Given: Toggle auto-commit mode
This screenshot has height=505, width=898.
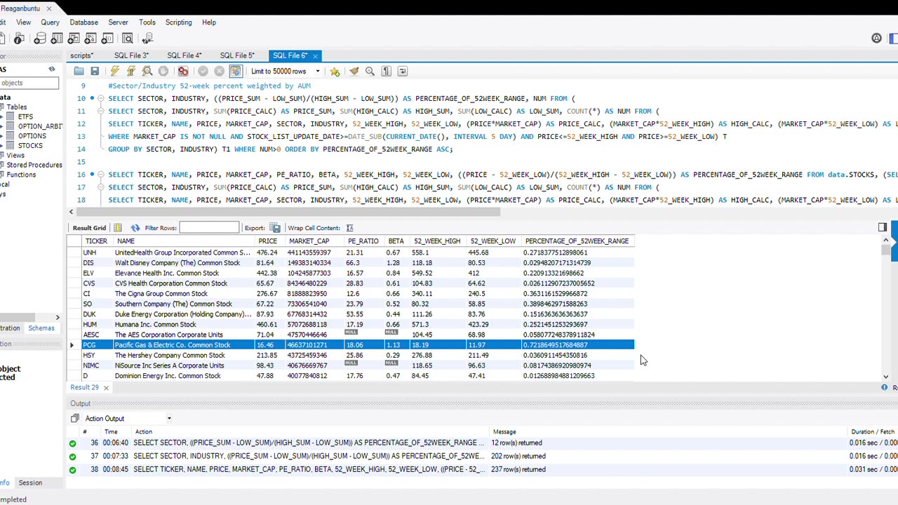Looking at the screenshot, I should click(236, 71).
